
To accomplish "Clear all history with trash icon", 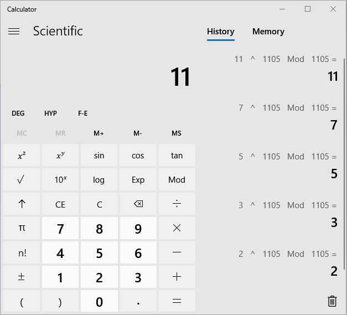I will [x=332, y=301].
